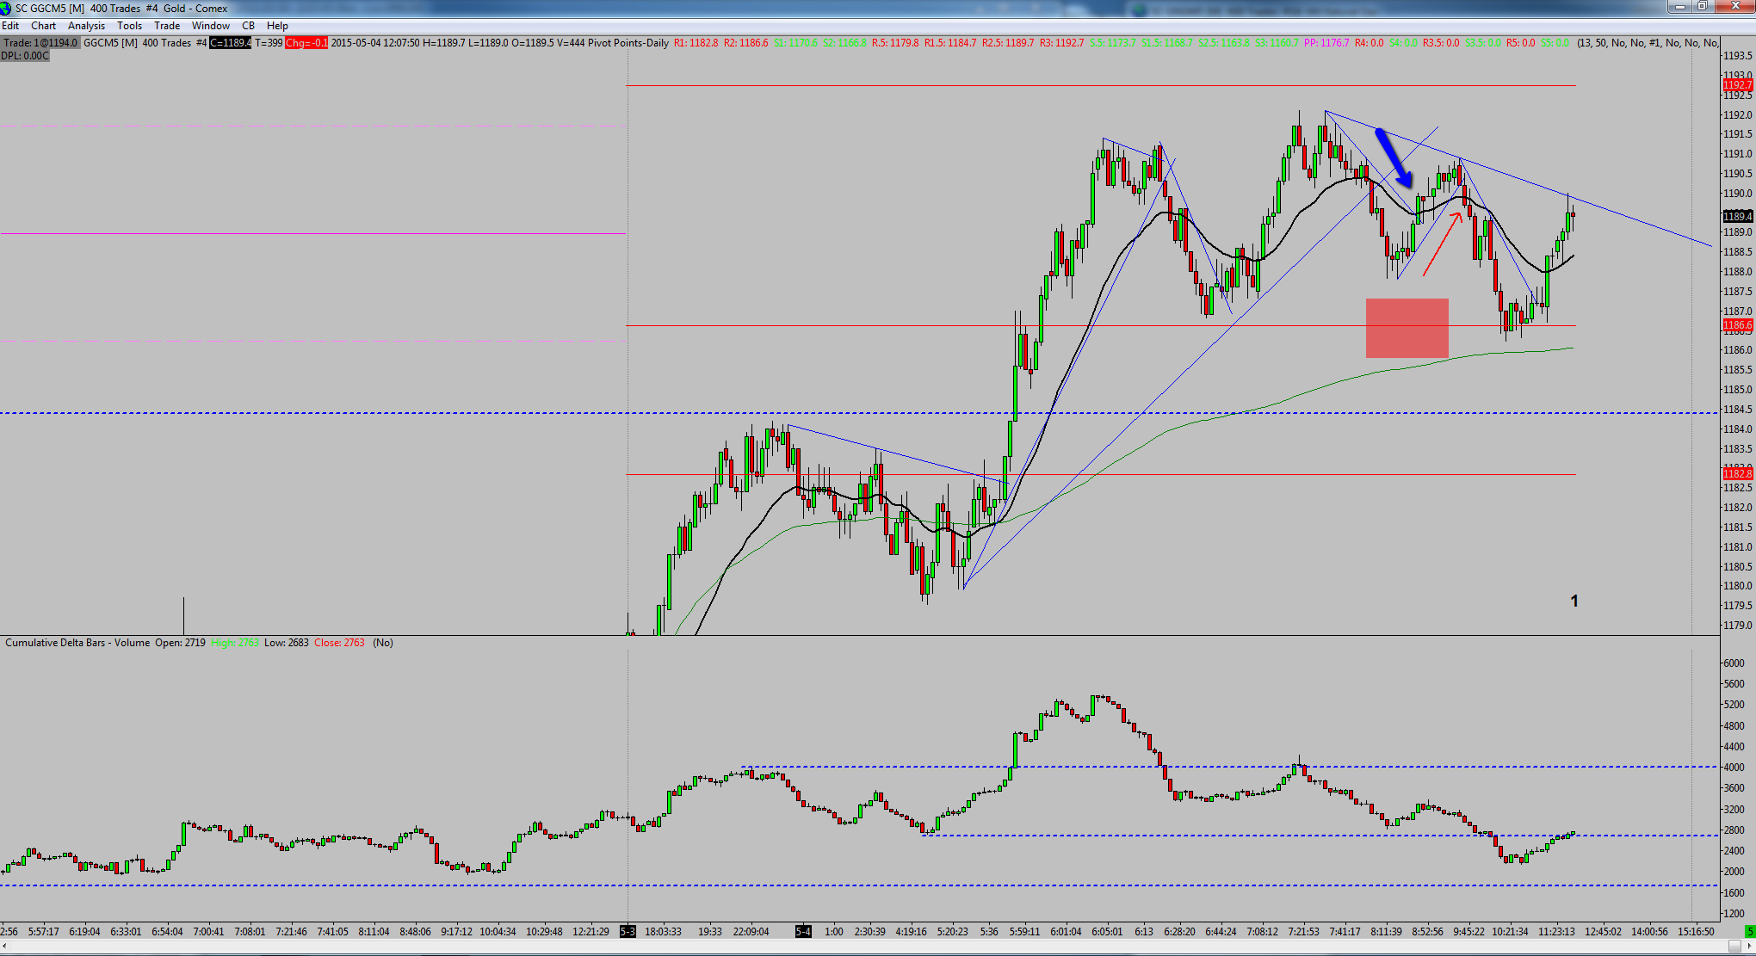Click the 'Pivot Points-Daily' study label

click(x=628, y=43)
